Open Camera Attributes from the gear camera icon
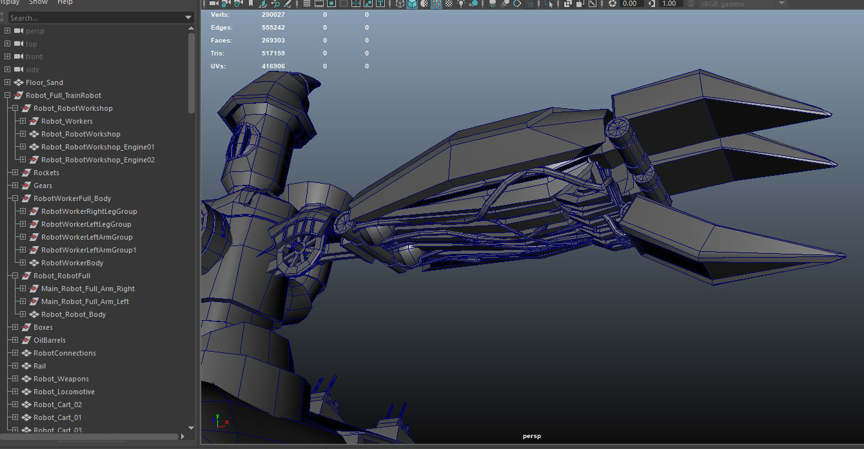The image size is (864, 449). (x=239, y=3)
